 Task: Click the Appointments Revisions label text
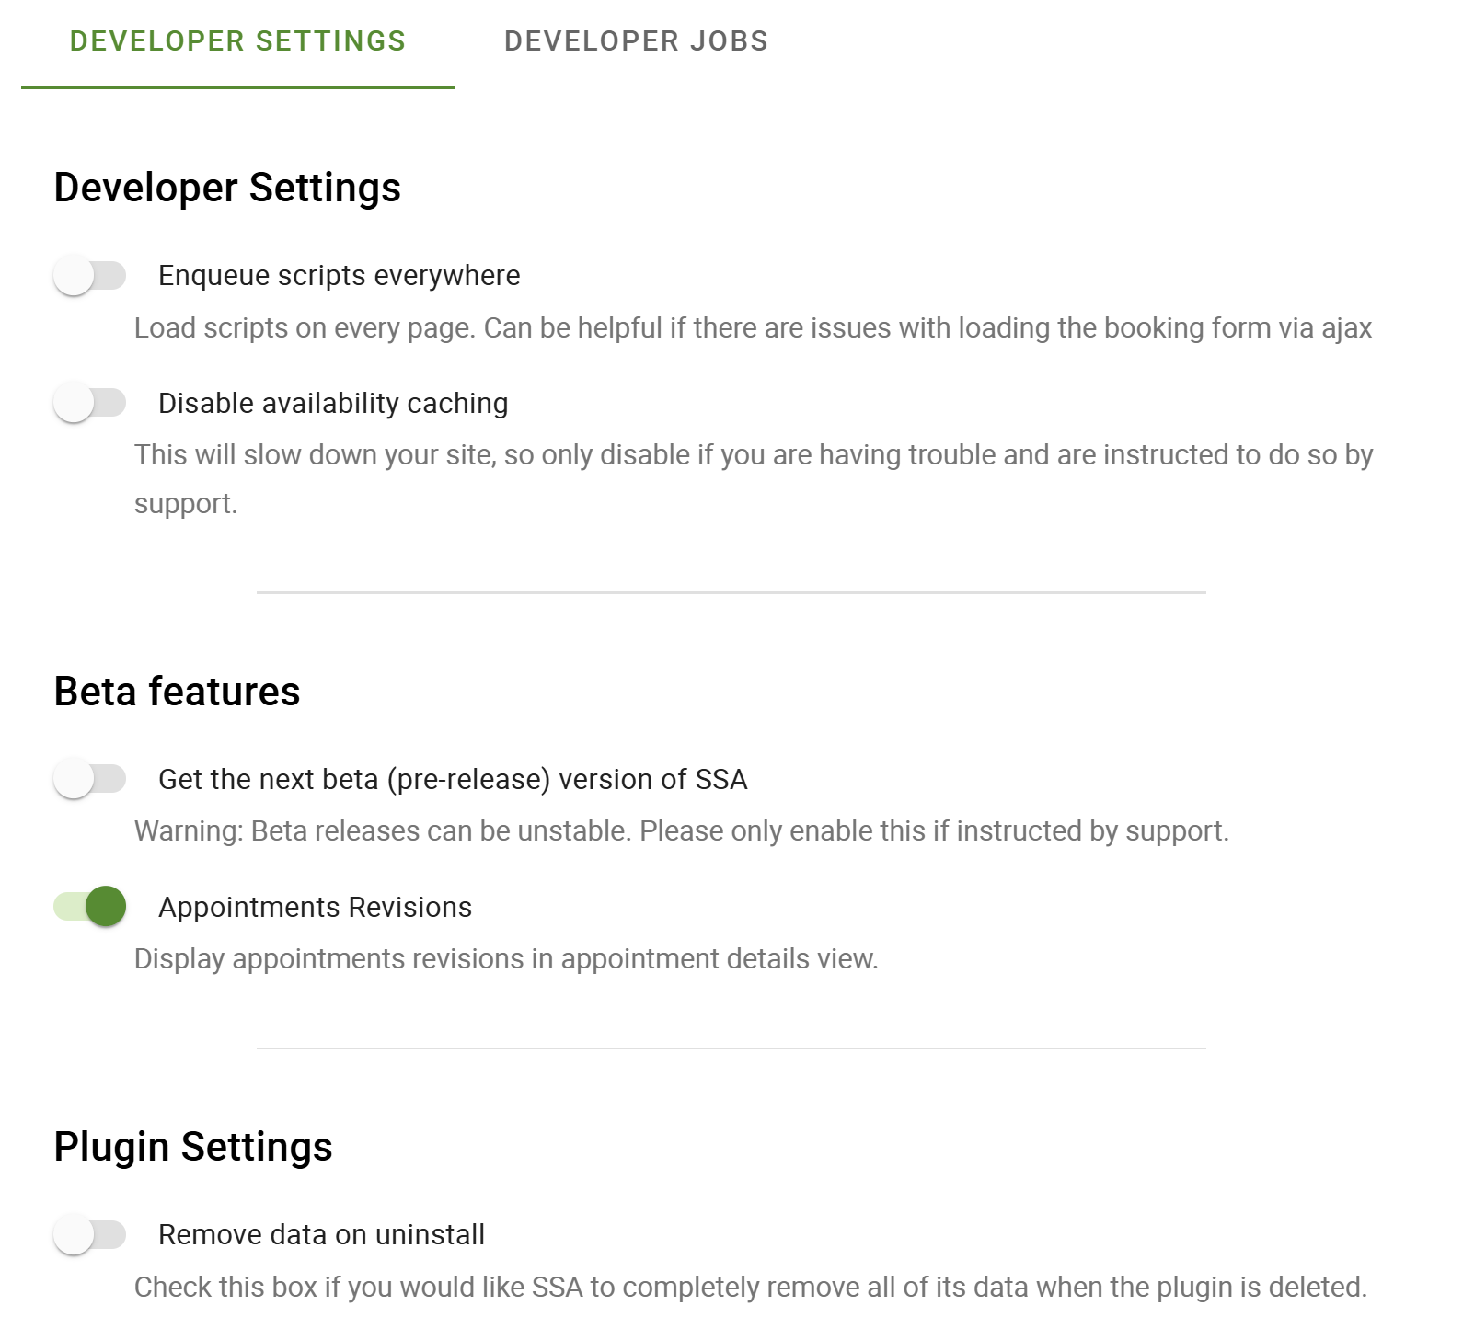(x=315, y=906)
